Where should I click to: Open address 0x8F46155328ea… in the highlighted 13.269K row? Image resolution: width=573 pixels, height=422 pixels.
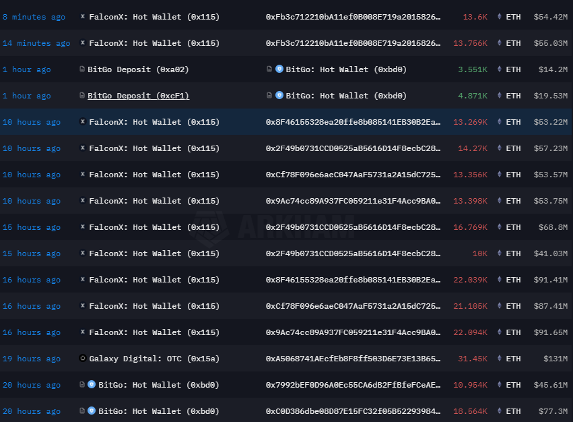click(353, 122)
